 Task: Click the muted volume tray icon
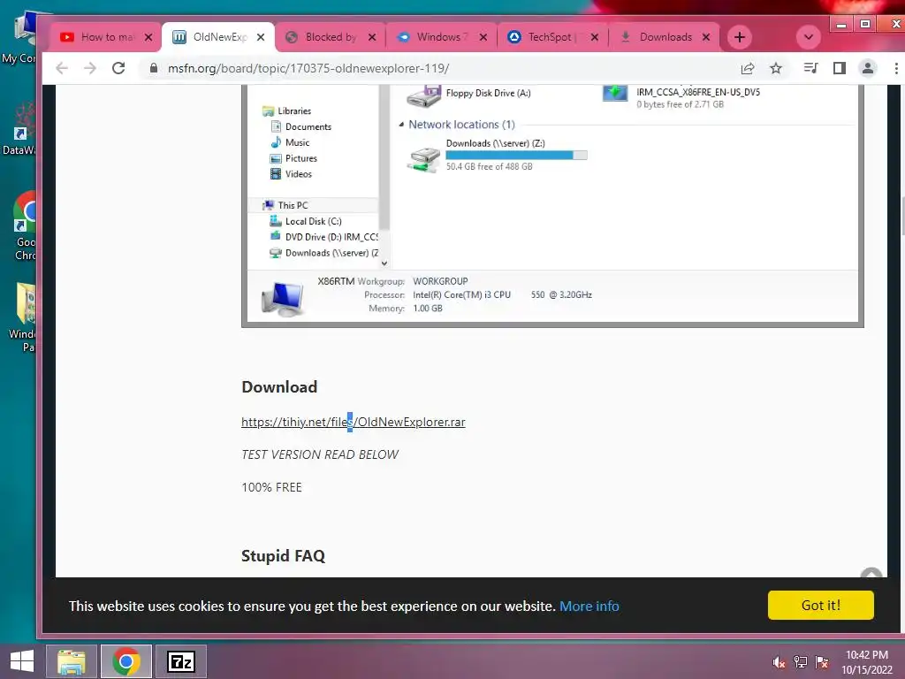pyautogui.click(x=779, y=662)
